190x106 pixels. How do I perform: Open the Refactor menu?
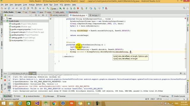[39, 5]
